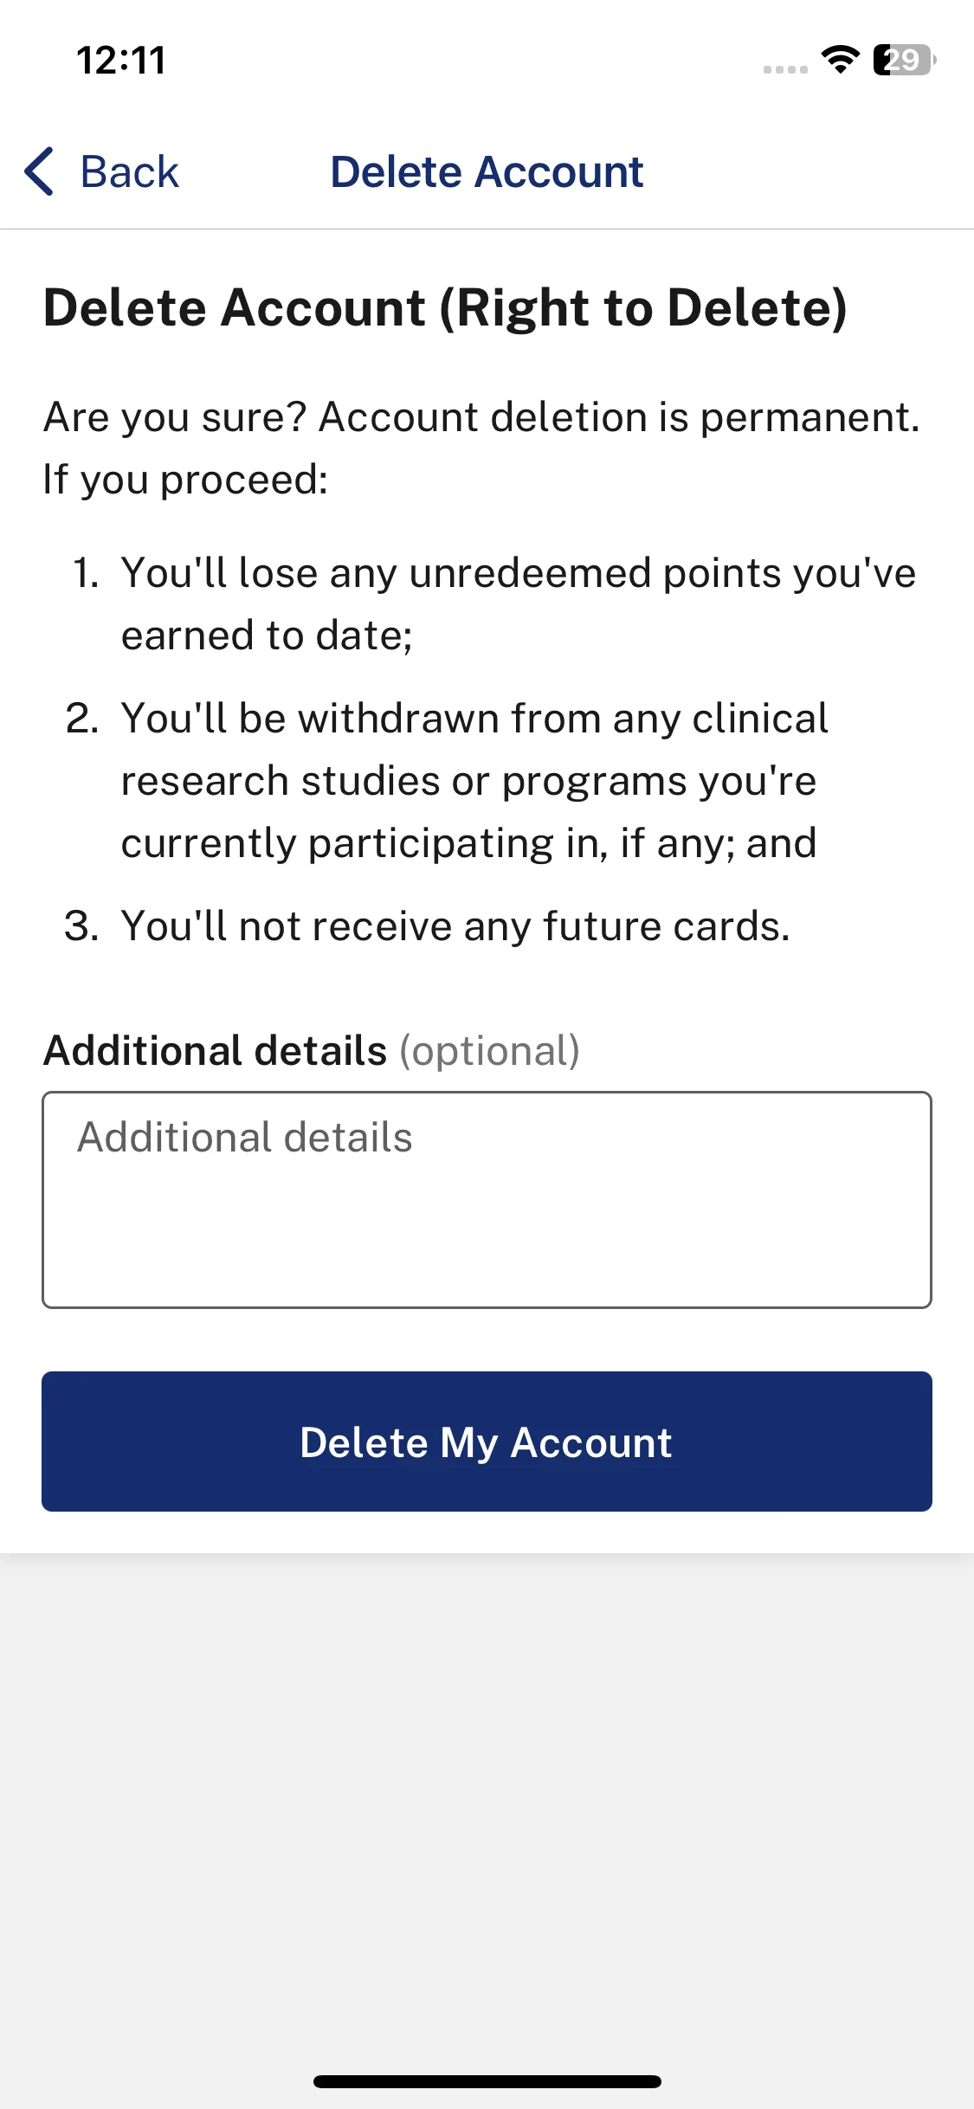Tap list item about clinical research studies
The width and height of the screenshot is (974, 2109).
[474, 780]
